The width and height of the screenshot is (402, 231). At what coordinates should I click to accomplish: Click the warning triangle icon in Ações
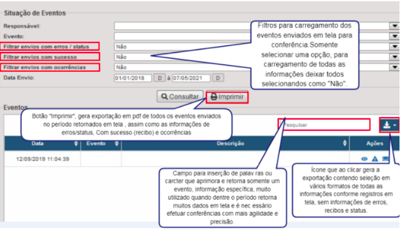[x=375, y=159]
